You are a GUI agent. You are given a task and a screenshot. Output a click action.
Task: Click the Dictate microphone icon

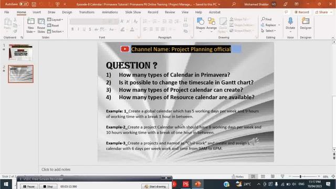(x=290, y=21)
